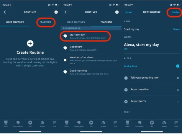Click the Enable button on New Routine

[176, 12]
